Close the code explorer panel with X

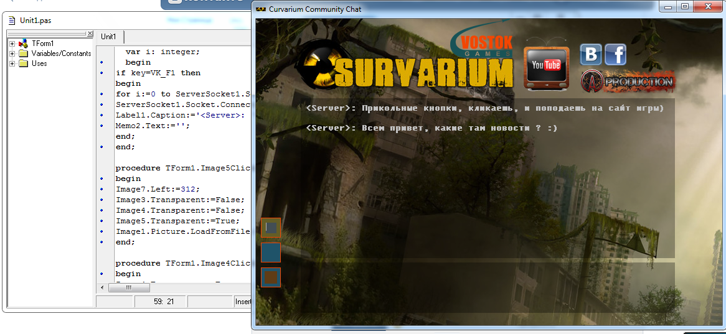coord(90,34)
